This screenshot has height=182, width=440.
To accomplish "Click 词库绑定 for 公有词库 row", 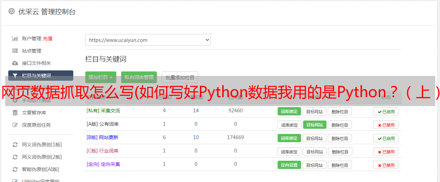I will (289, 125).
